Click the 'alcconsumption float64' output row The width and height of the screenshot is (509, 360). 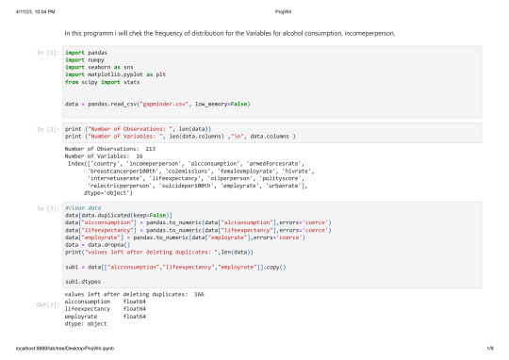coord(106,302)
